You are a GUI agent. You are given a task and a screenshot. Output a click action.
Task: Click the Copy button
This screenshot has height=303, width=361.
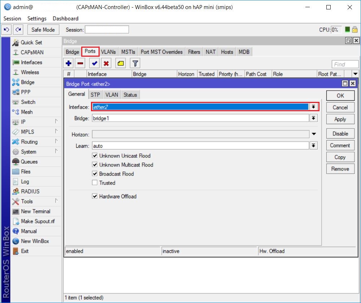pos(340,157)
